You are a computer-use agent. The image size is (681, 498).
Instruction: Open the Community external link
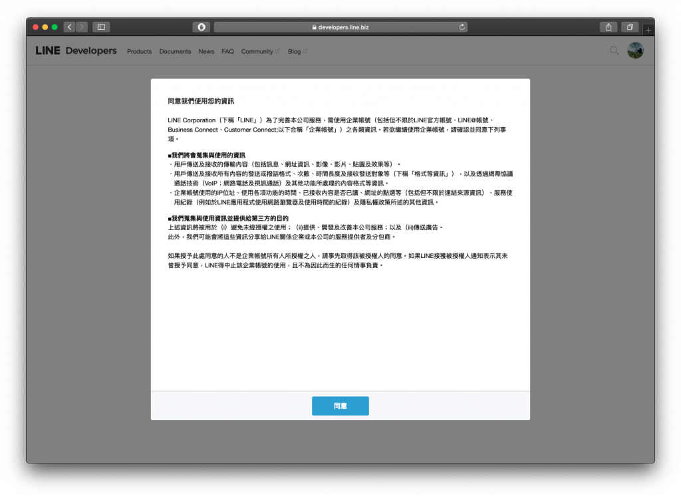(x=261, y=51)
